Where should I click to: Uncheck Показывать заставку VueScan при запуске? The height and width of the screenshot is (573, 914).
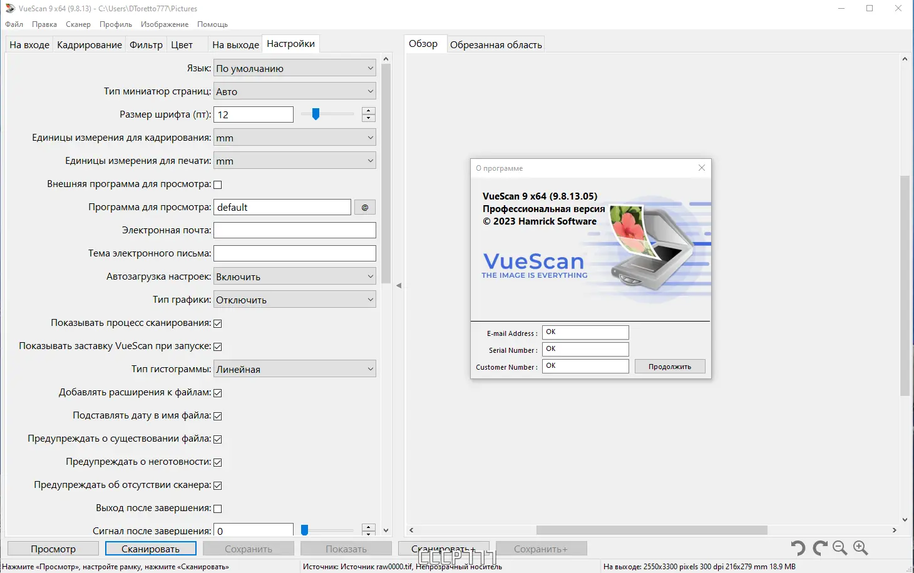click(217, 346)
